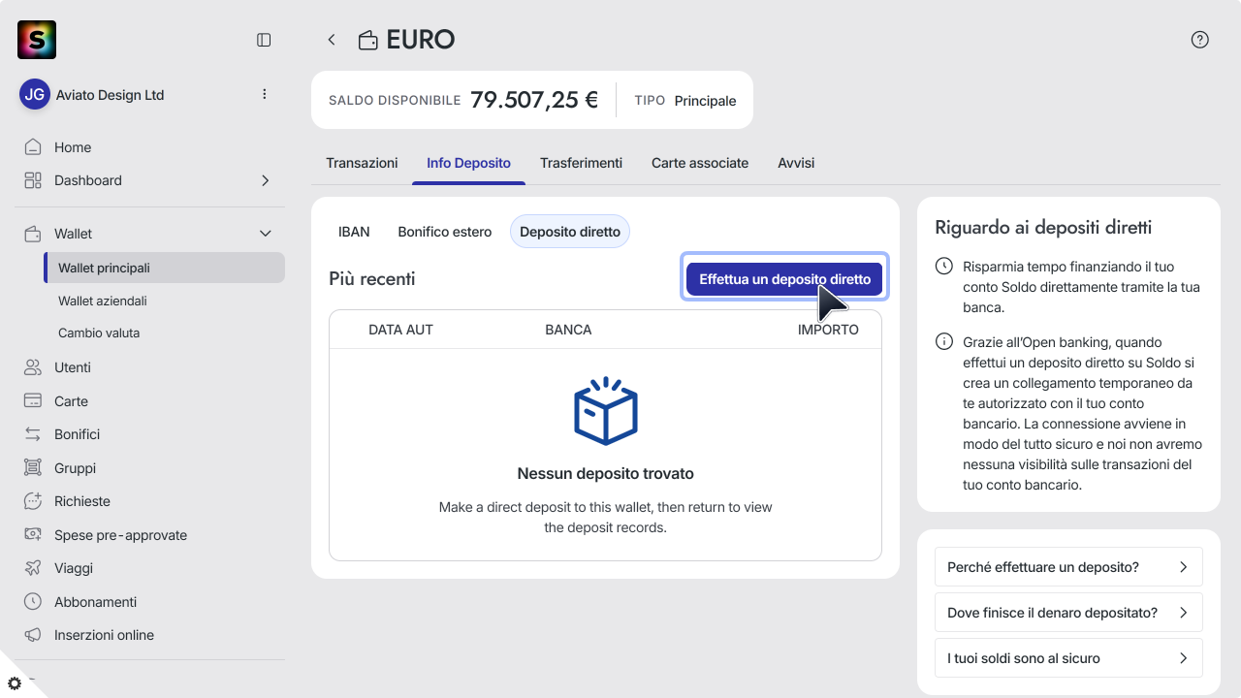
Task: Click the Inserzioni online megaphone icon
Action: coord(33,635)
